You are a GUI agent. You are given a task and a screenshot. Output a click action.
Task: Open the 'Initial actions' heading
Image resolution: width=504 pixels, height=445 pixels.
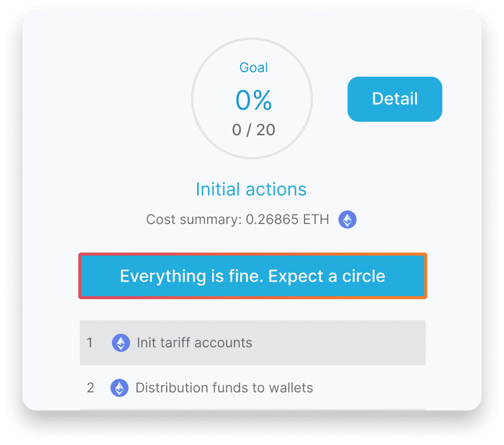coord(251,189)
